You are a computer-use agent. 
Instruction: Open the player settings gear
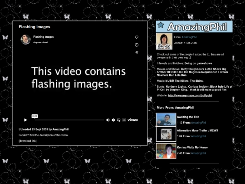point(113,120)
